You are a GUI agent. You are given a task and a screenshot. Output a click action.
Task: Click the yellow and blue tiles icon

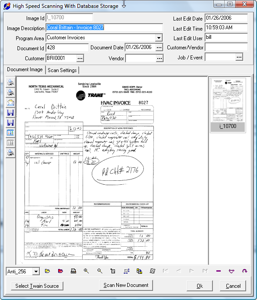[x=139, y=271]
